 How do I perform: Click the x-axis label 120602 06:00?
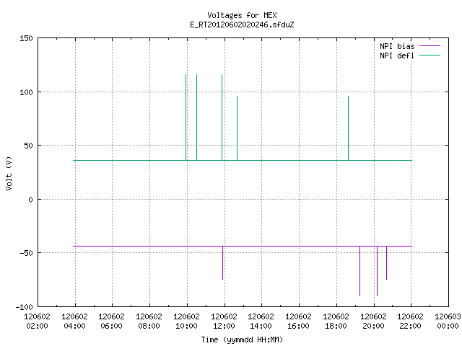click(x=111, y=321)
